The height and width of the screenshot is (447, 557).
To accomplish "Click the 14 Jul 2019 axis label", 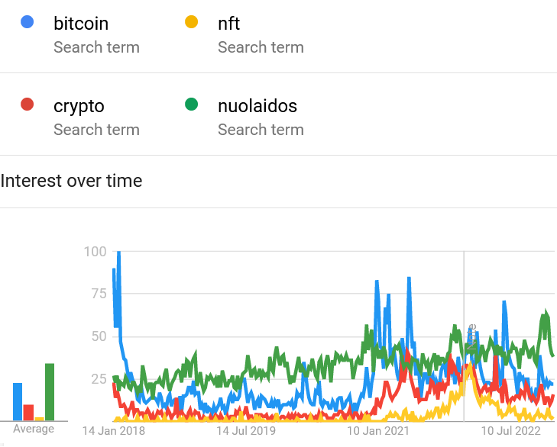I will (246, 431).
